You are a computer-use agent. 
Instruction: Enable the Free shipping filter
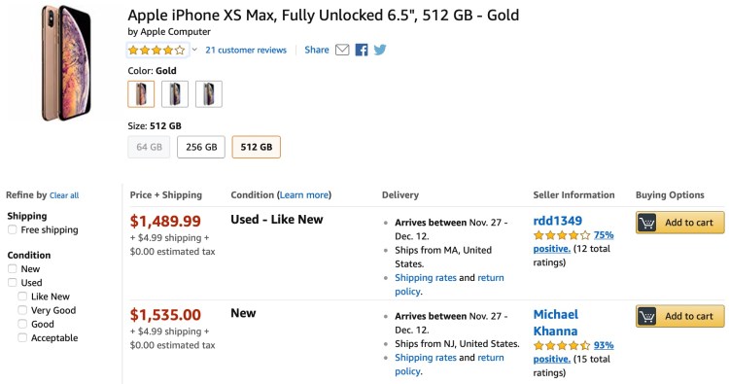[13, 229]
